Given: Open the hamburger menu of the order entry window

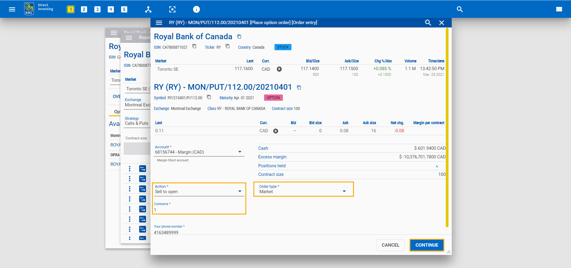Looking at the screenshot, I should pyautogui.click(x=159, y=23).
